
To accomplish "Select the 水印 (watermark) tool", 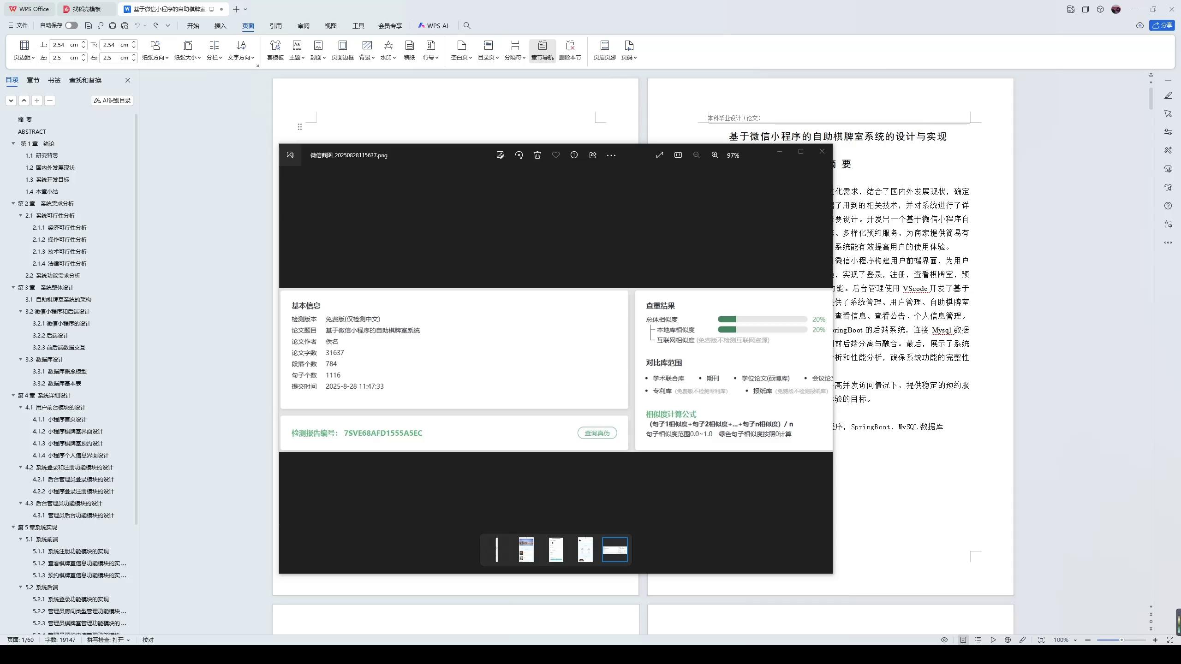I will [388, 50].
